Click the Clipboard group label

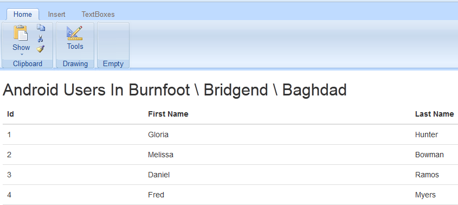coord(28,64)
